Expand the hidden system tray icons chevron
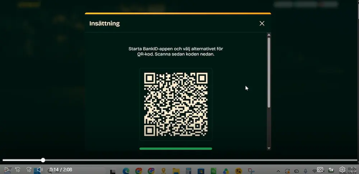Viewport: 359px width, 174px height. point(278,171)
